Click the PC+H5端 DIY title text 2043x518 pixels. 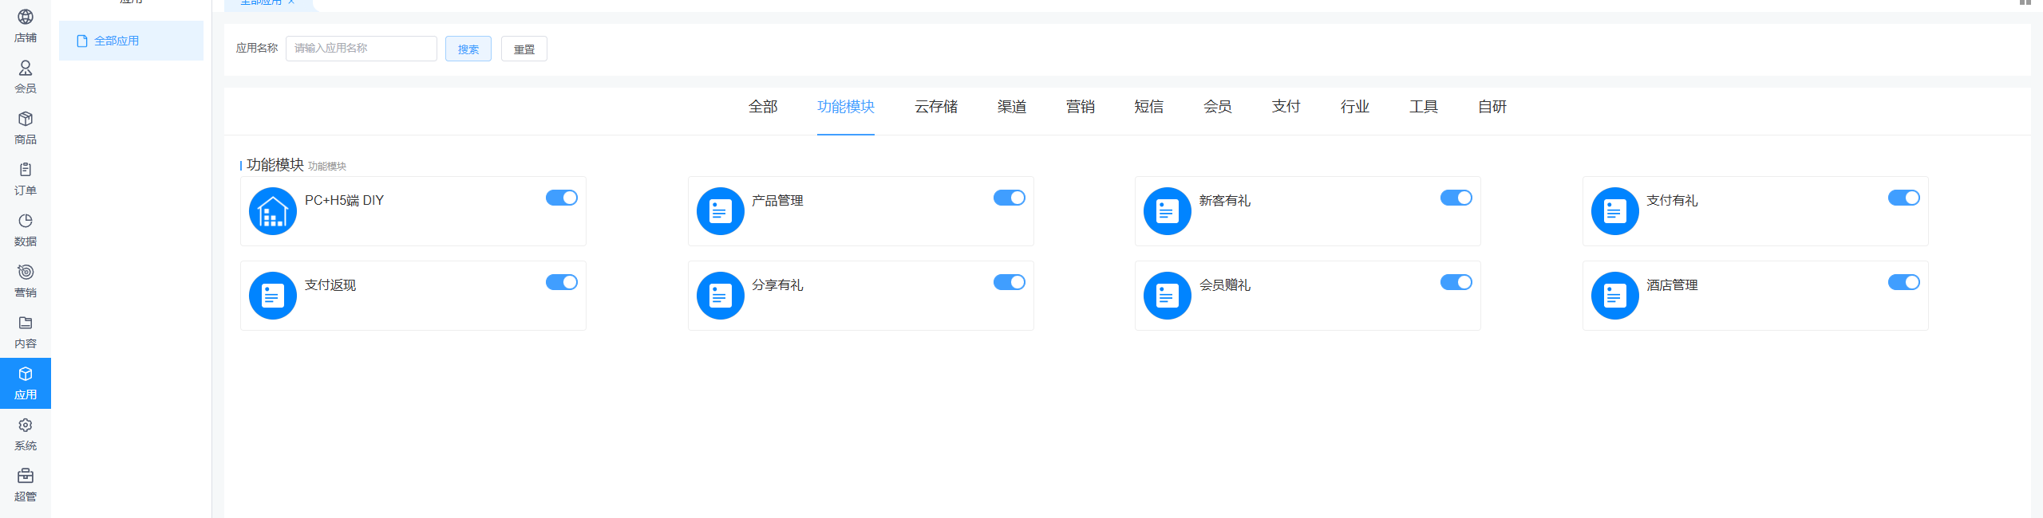click(344, 201)
